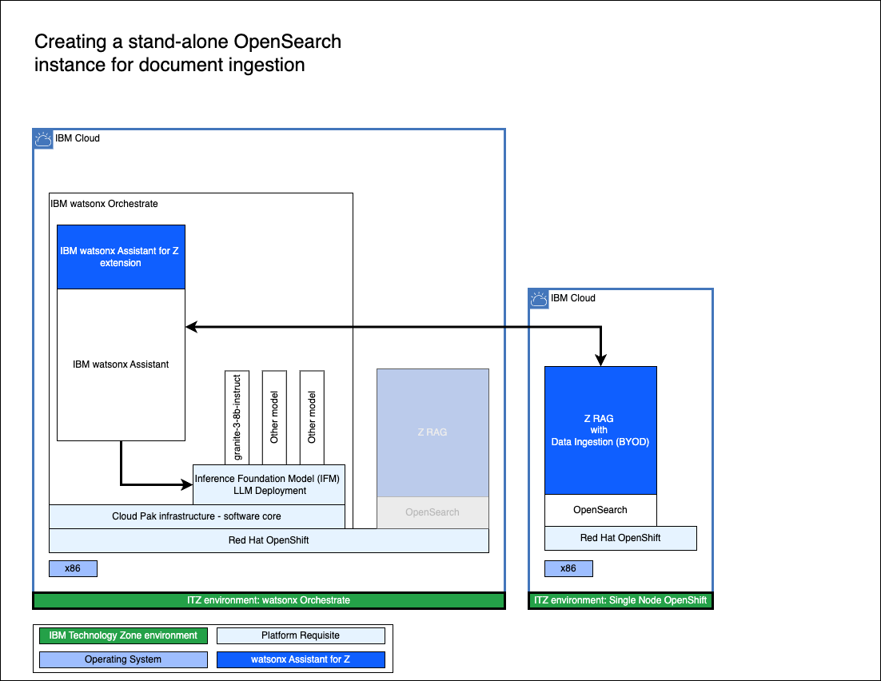The height and width of the screenshot is (681, 881).
Task: Click the Operating System legend swatch
Action: pyautogui.click(x=123, y=660)
